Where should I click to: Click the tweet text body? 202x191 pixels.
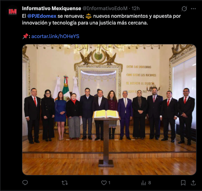click(101, 19)
